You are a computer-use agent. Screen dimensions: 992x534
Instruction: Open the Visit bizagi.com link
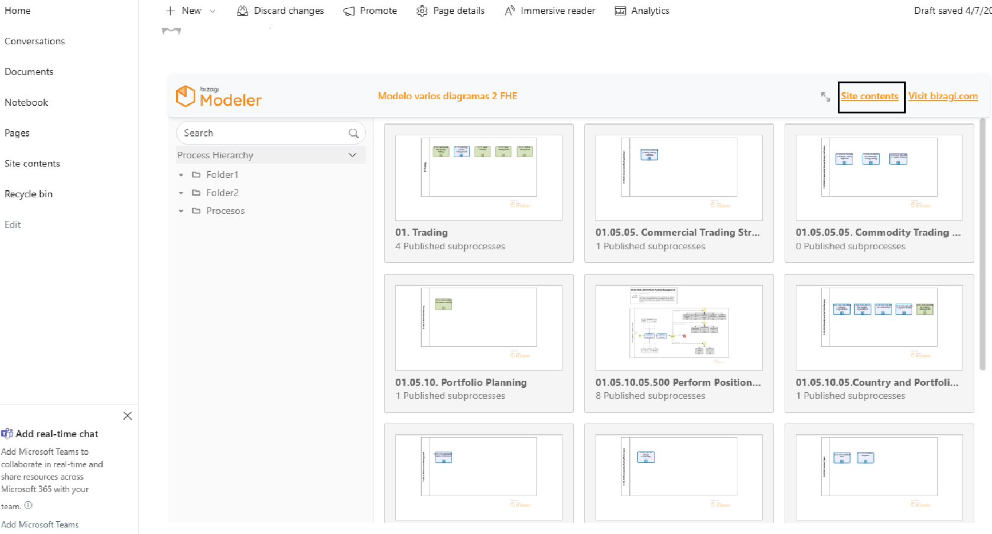pos(943,96)
